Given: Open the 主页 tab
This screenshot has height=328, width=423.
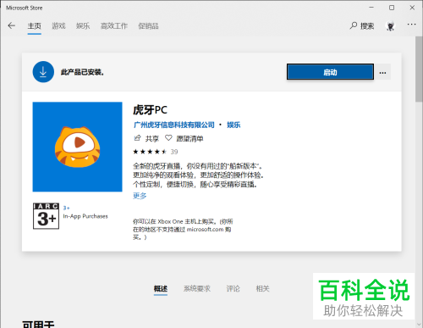Looking at the screenshot, I should click(x=35, y=26).
